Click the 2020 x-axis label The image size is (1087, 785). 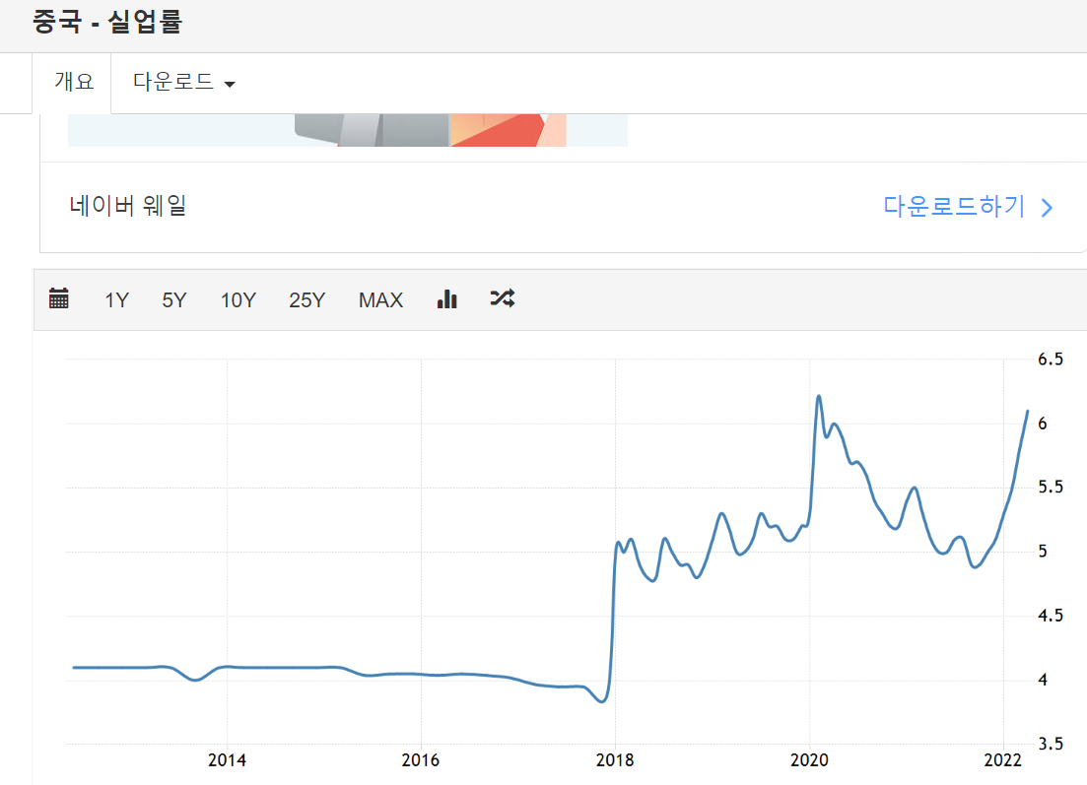coord(809,760)
